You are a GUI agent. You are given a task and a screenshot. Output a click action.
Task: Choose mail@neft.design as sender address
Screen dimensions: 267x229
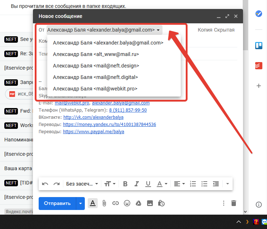pos(96,66)
